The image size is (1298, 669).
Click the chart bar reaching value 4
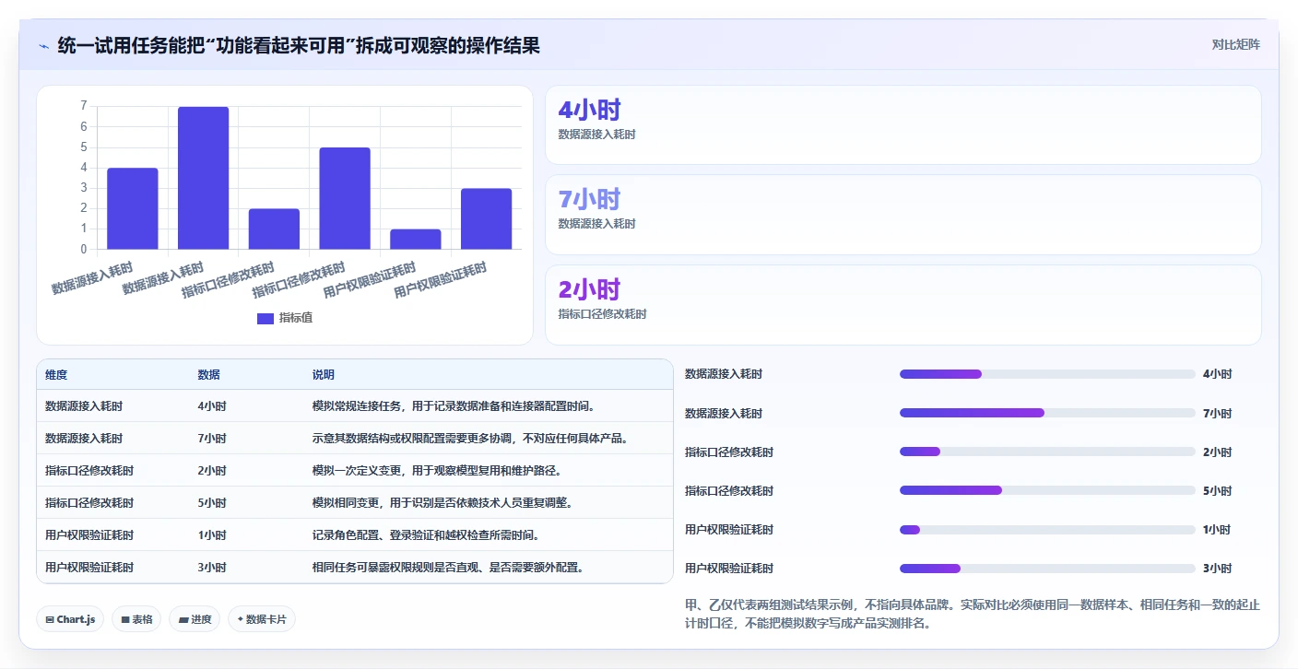(133, 208)
